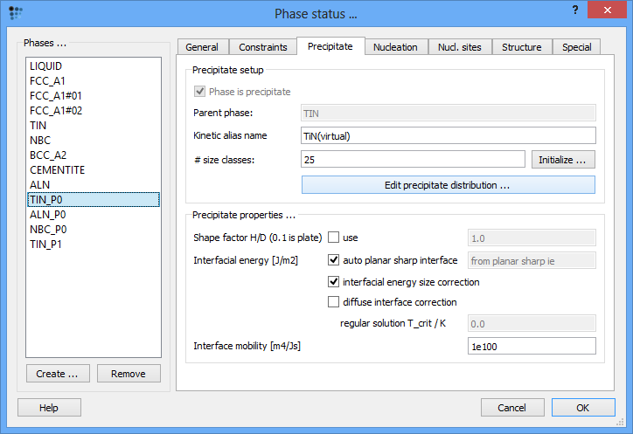Viewport: 633px width, 434px height.
Task: Open Help for this dialog
Action: click(x=49, y=408)
